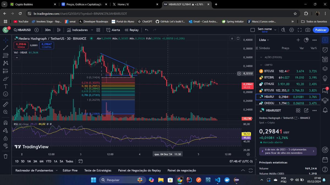This screenshot has height=185, width=330.
Task: Select BTCBRL row in watchlist
Action: 288,78
